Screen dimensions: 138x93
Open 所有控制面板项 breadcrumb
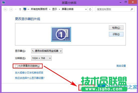point(39,9)
